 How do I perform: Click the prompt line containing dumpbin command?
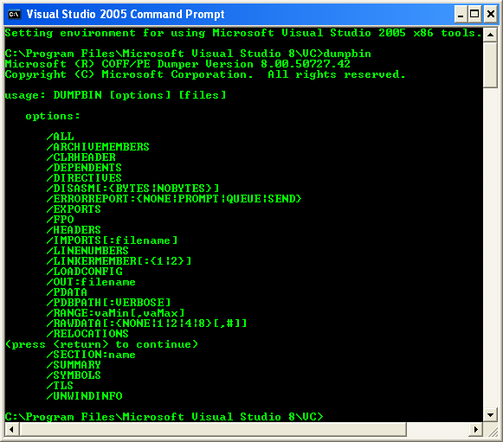(189, 54)
